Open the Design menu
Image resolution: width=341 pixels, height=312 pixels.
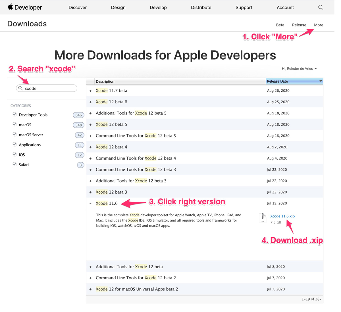(x=118, y=7)
